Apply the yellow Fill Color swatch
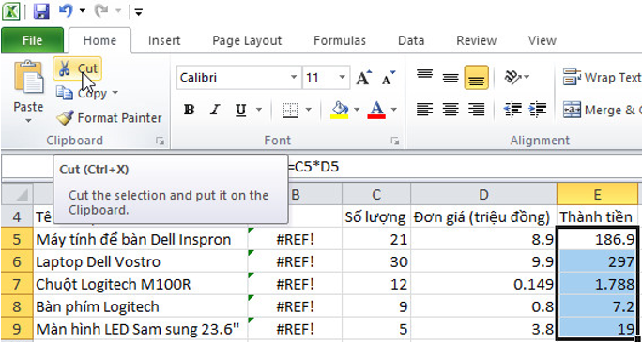The image size is (642, 342). tap(340, 110)
